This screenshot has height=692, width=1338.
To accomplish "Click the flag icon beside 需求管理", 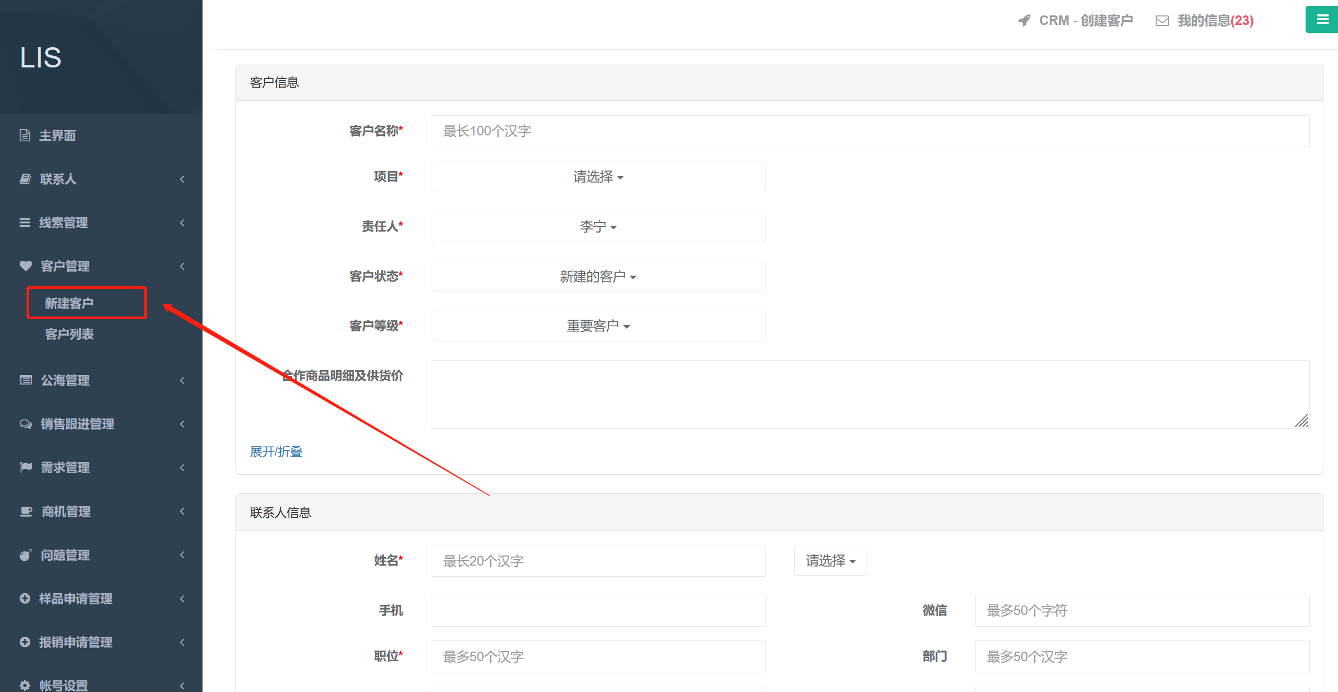I will [x=26, y=467].
